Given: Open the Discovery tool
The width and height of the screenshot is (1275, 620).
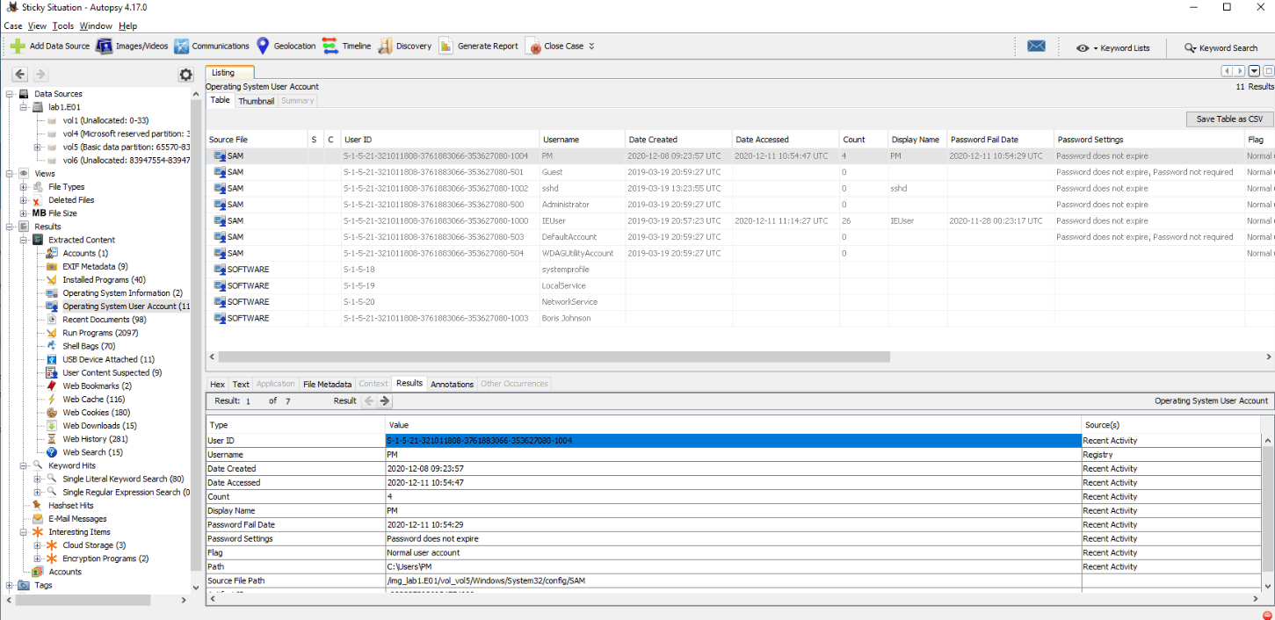Looking at the screenshot, I should click(x=404, y=46).
